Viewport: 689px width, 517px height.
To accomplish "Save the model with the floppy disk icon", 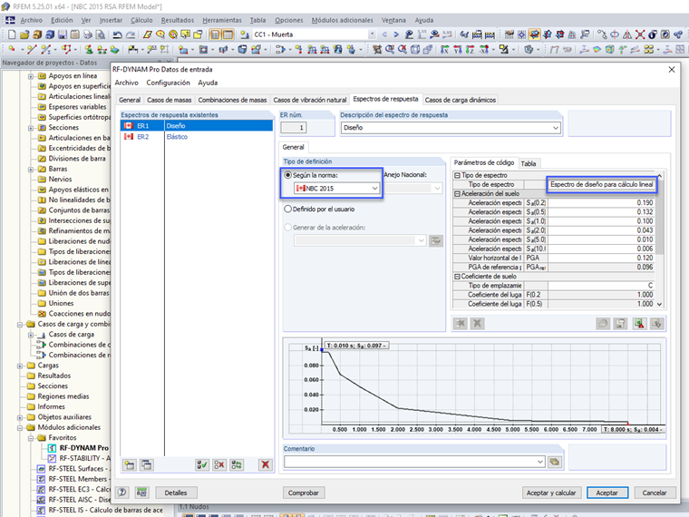I will (x=63, y=34).
